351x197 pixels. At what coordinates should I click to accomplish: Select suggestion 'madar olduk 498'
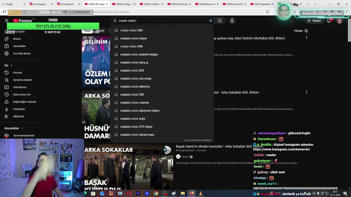tap(162, 47)
